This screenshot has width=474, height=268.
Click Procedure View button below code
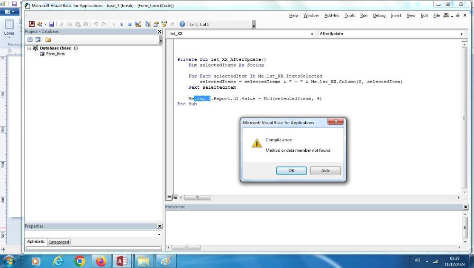(x=169, y=197)
